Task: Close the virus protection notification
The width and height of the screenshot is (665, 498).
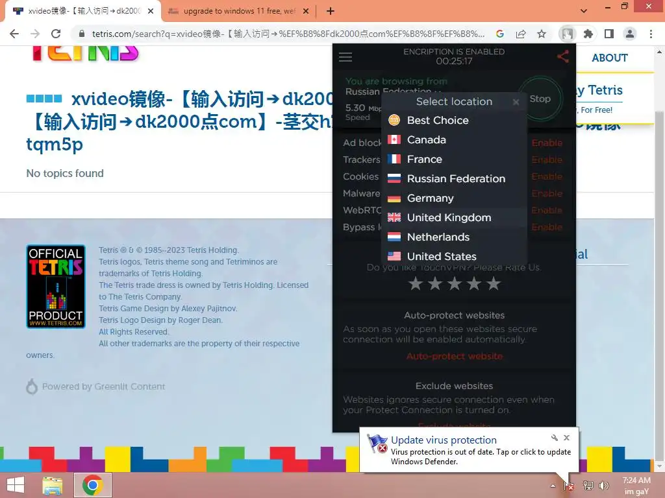Action: (x=566, y=438)
